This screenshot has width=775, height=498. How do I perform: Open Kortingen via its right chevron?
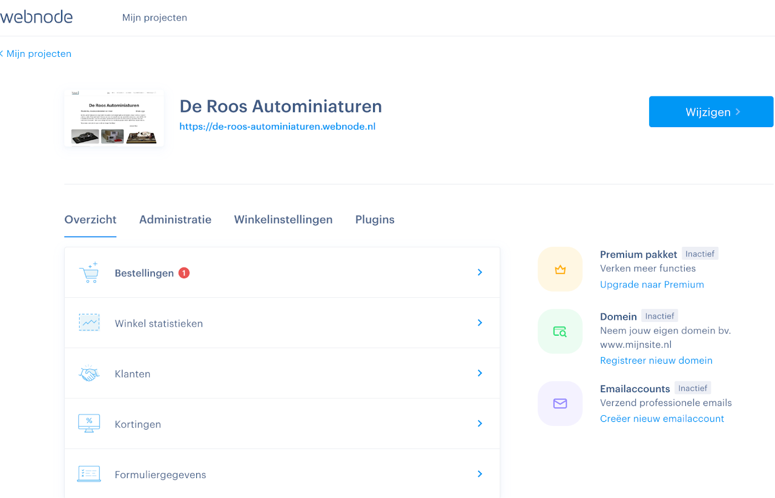pos(480,424)
